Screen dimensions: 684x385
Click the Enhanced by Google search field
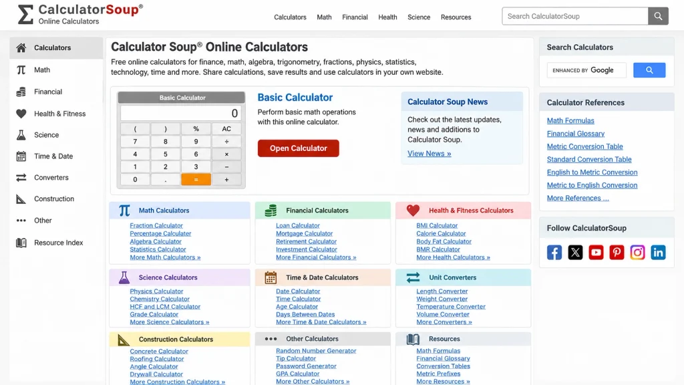586,70
